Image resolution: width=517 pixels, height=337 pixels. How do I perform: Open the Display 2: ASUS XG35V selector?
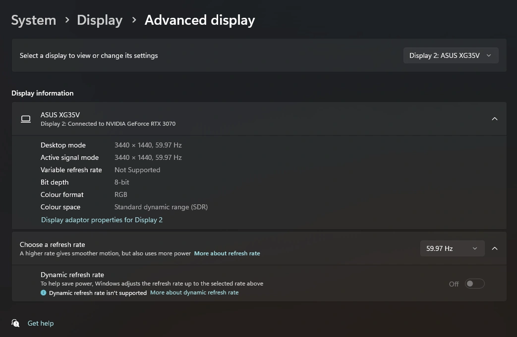click(x=451, y=55)
